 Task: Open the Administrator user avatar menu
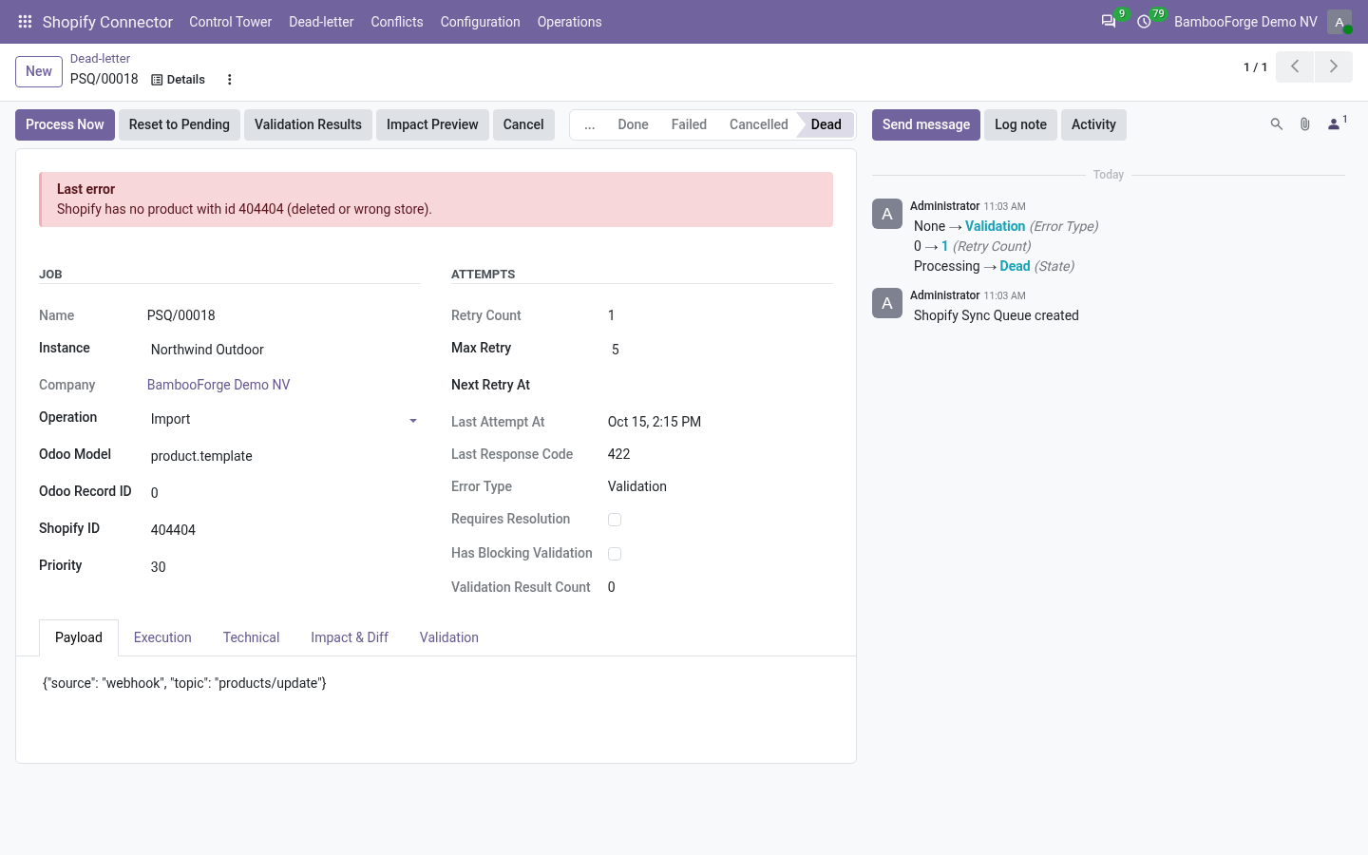tap(1339, 21)
